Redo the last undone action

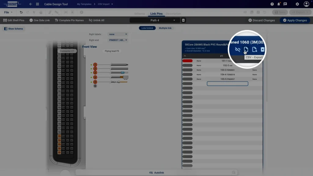(28, 12)
